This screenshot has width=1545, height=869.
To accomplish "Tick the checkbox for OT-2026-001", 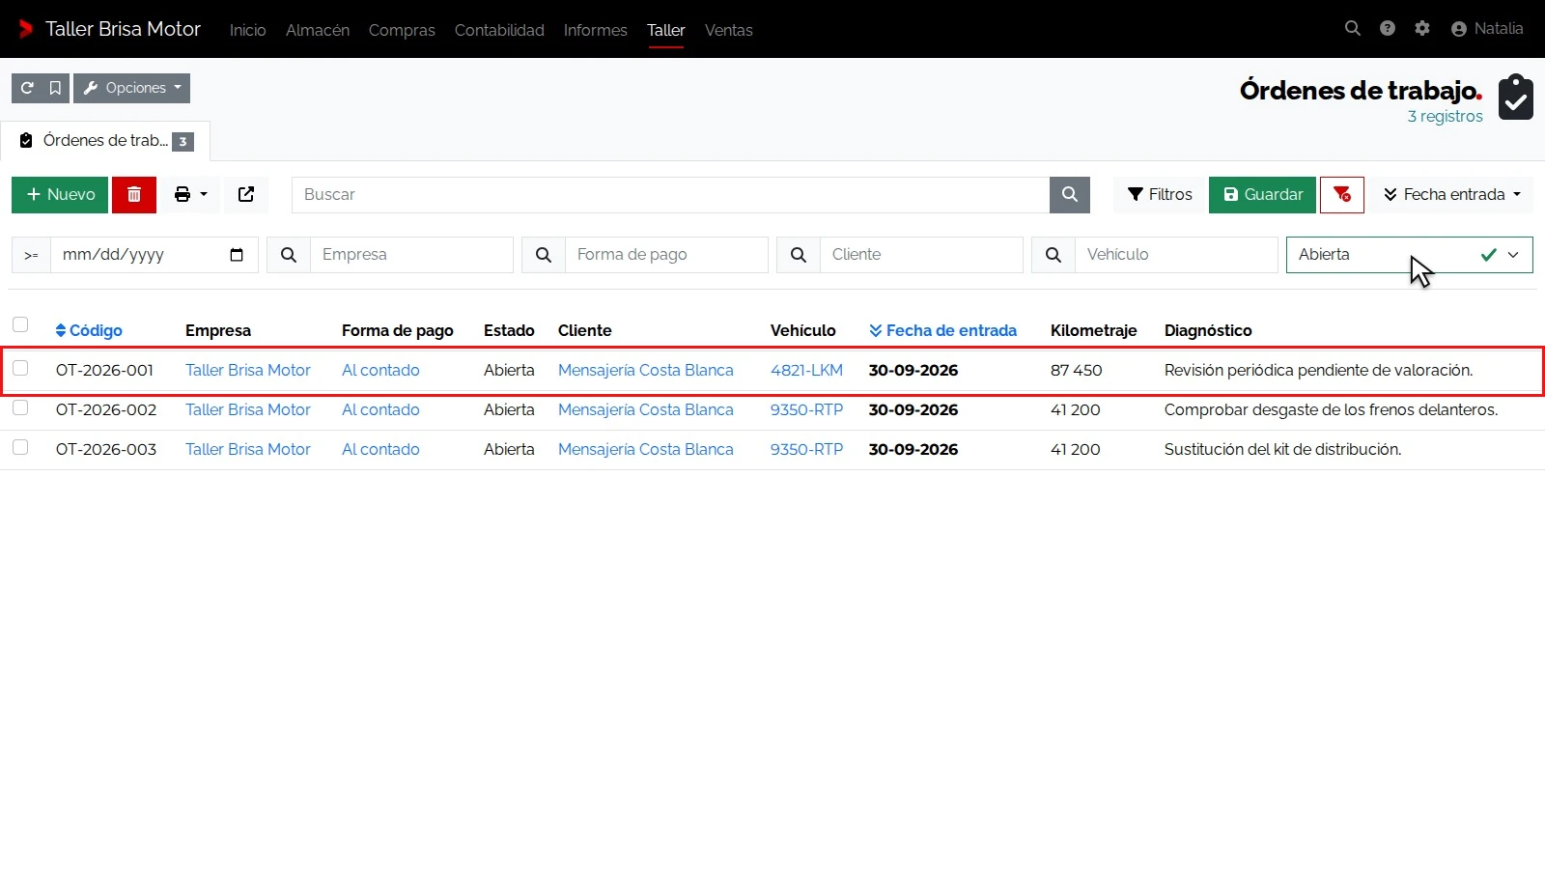I will tap(20, 368).
